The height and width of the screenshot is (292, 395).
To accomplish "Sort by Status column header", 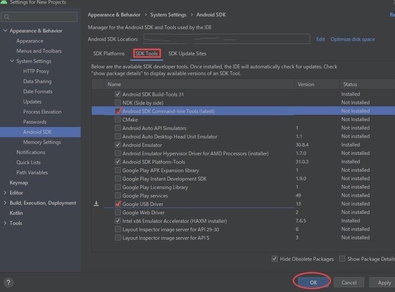I will coord(367,84).
